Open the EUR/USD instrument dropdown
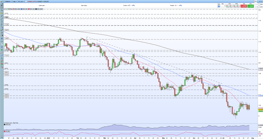The height and width of the screenshot is (139, 263). click(8, 2)
